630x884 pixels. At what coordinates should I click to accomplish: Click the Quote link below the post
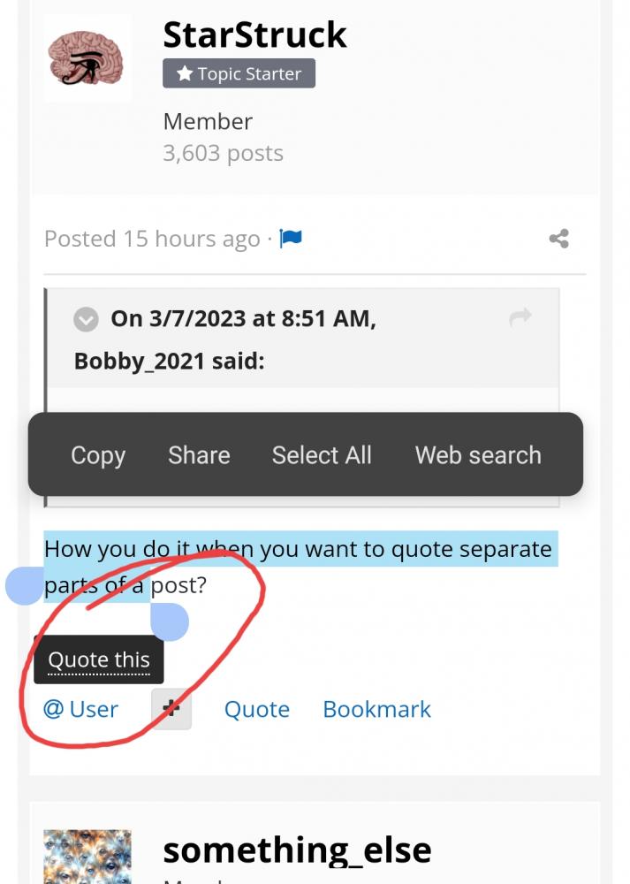pos(257,709)
